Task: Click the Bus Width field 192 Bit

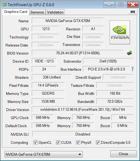Action: pyautogui.click(x=115, y=93)
